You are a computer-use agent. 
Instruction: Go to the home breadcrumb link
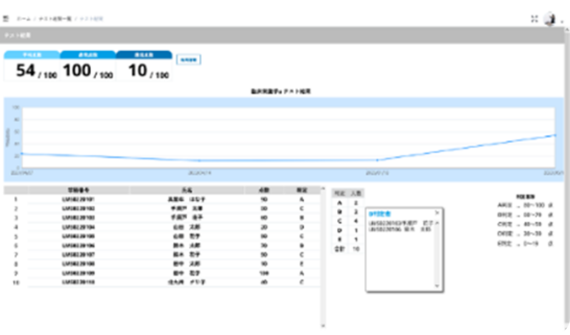coord(24,19)
